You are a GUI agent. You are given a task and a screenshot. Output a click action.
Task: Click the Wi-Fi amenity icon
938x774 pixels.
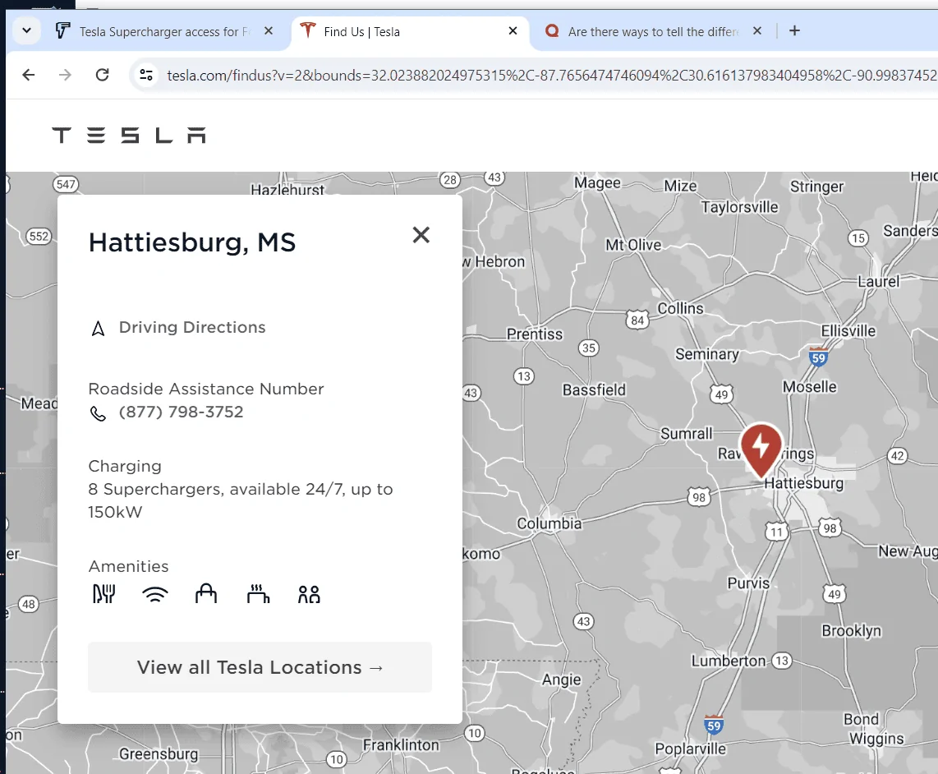coord(155,594)
